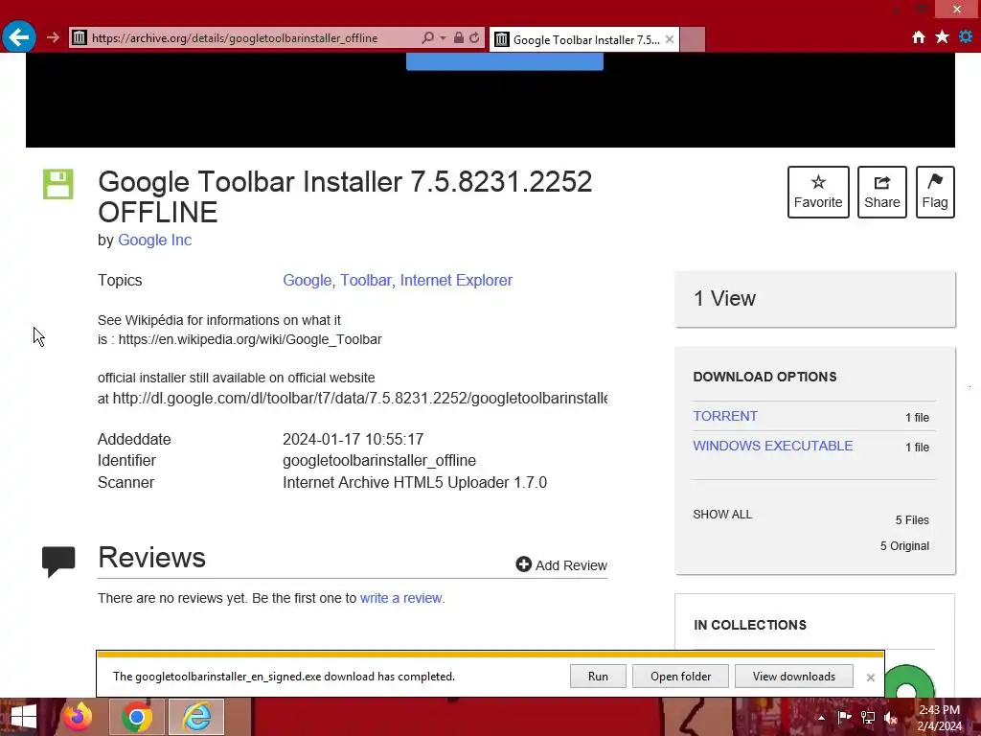The width and height of the screenshot is (981, 736).
Task: Click the green floppy disk software icon
Action: (58, 184)
